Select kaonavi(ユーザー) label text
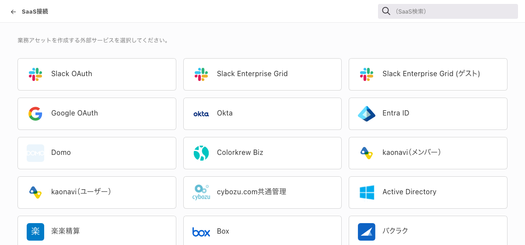The height and width of the screenshot is (245, 525). coord(81,192)
